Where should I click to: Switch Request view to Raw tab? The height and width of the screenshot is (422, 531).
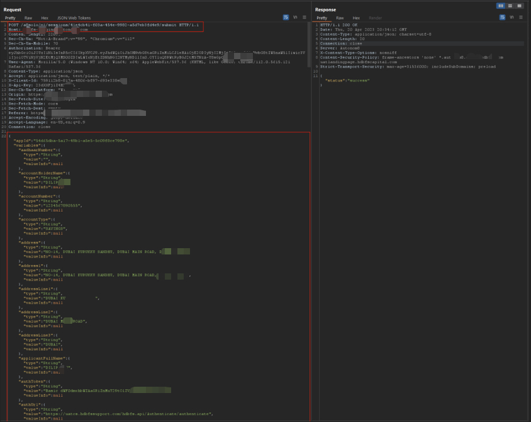click(28, 18)
